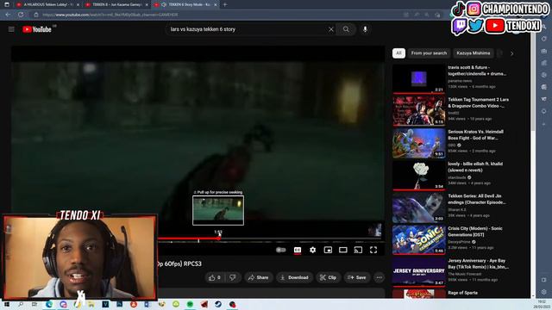Click the seek preview thumbnail above the progress bar
The height and width of the screenshot is (310, 552).
pos(218,210)
